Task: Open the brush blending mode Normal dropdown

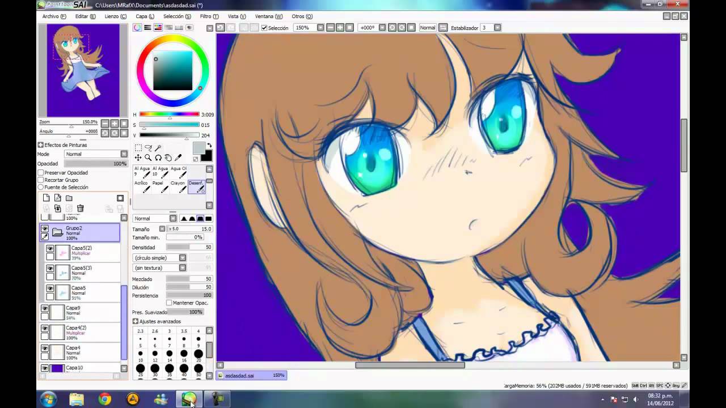Action: 154,219
